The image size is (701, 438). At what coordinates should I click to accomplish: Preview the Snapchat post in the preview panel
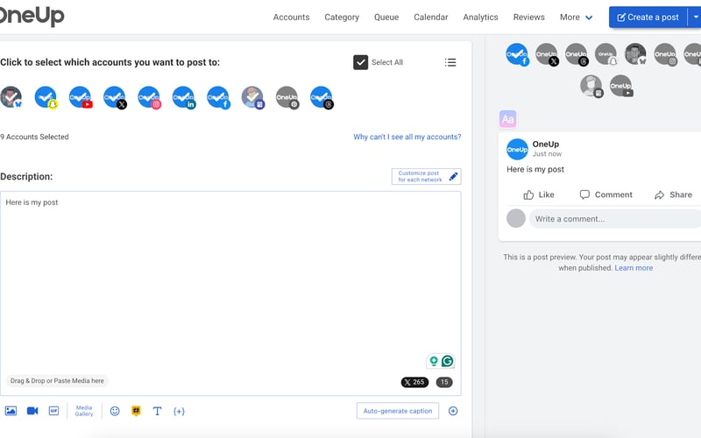pos(605,54)
